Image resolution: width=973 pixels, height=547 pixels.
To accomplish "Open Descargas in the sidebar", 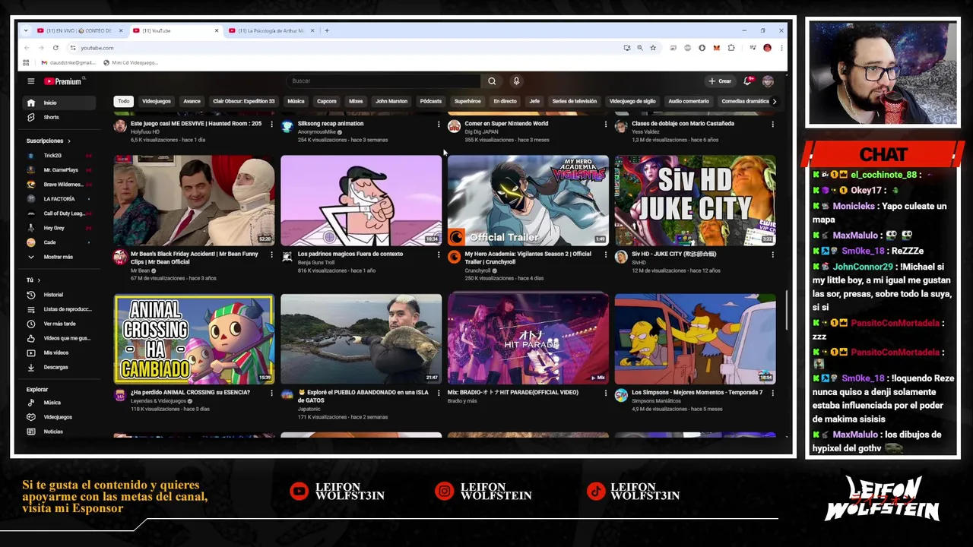I will point(60,367).
